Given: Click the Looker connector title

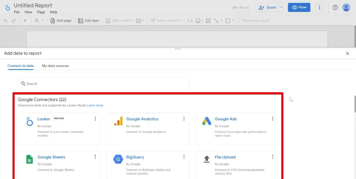Looking at the screenshot, I should [x=44, y=119].
